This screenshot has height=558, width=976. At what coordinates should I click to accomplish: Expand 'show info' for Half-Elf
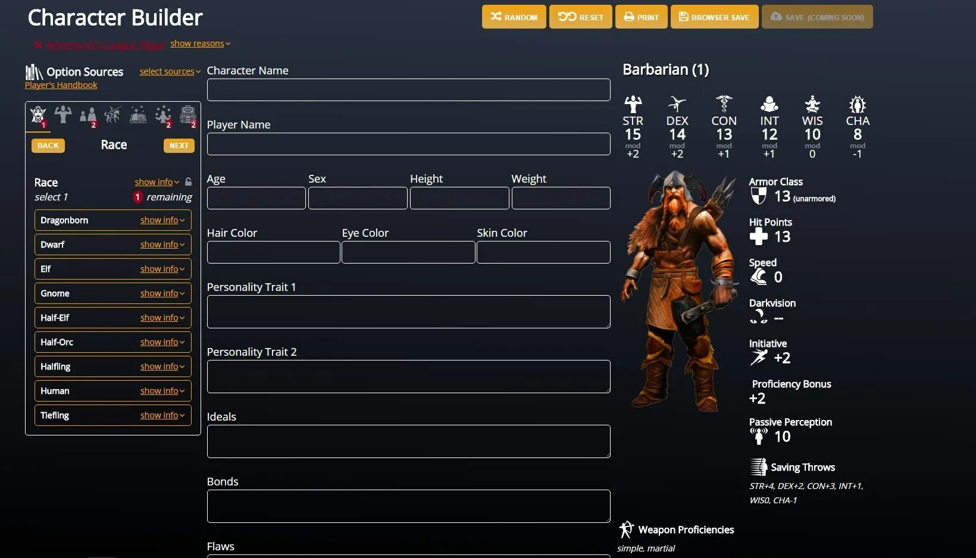[x=162, y=318]
